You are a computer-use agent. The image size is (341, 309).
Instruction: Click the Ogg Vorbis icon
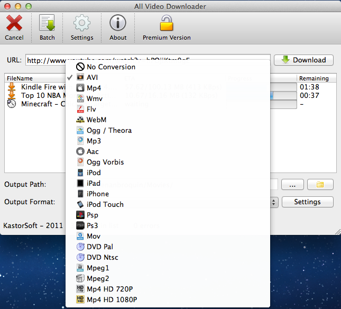(80, 162)
